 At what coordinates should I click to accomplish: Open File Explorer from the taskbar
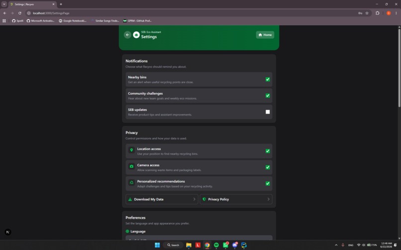pos(189,245)
